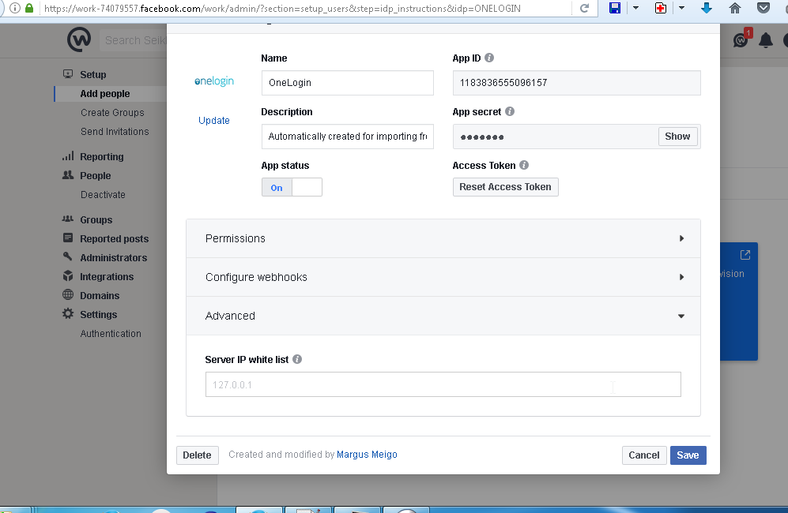Screen dimensions: 788x513
Task: Toggle the App status On switch
Action: click(292, 187)
